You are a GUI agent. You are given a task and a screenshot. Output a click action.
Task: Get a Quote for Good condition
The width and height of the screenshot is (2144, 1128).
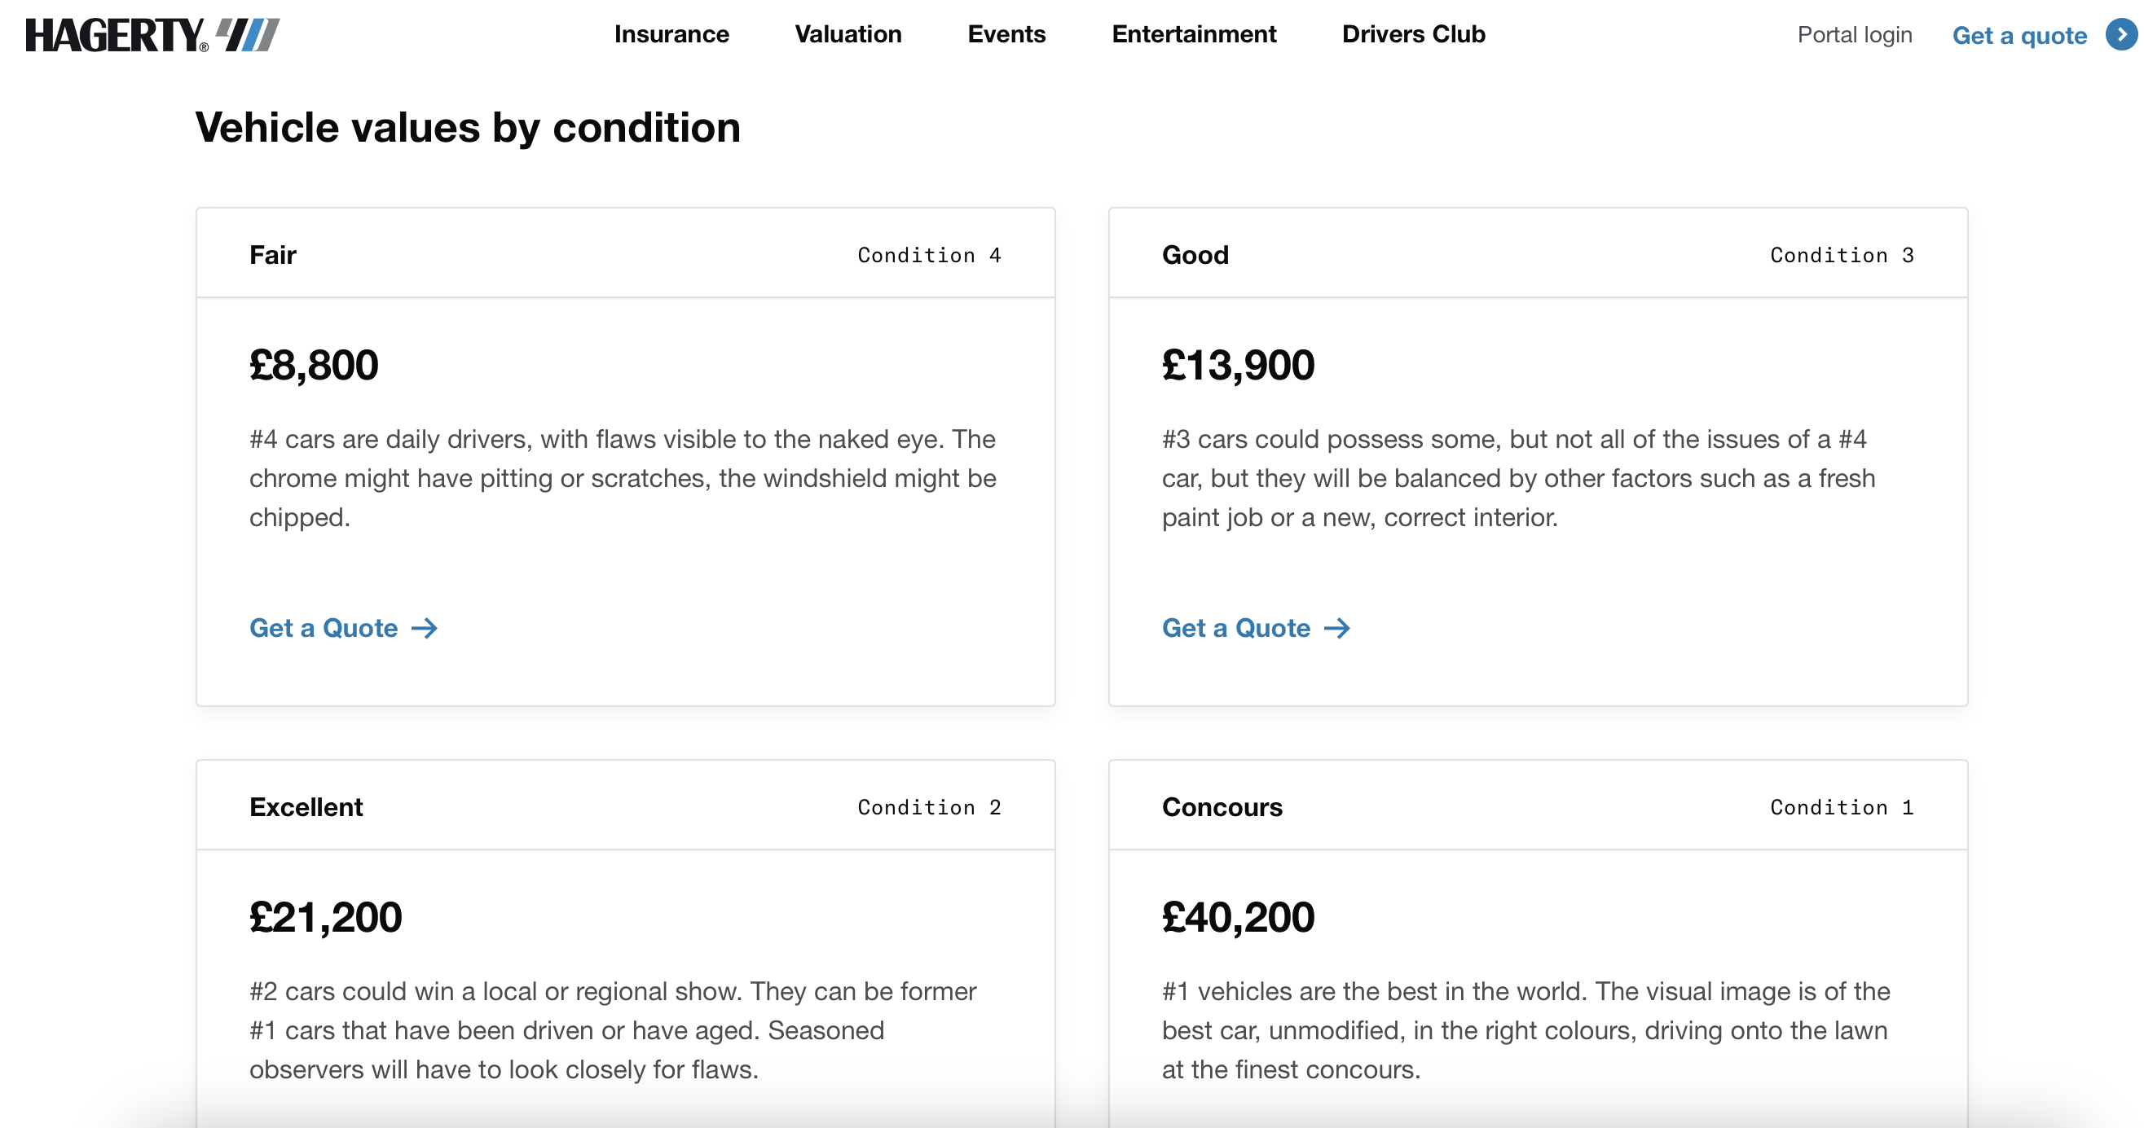[1236, 628]
